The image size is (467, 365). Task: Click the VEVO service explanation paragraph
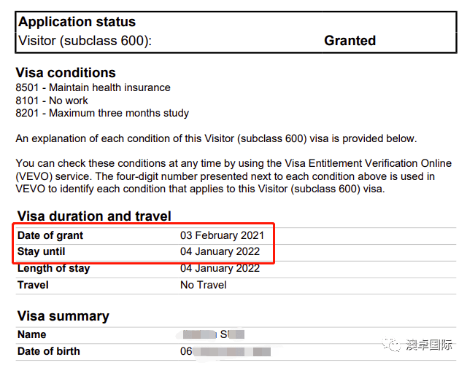(233, 176)
